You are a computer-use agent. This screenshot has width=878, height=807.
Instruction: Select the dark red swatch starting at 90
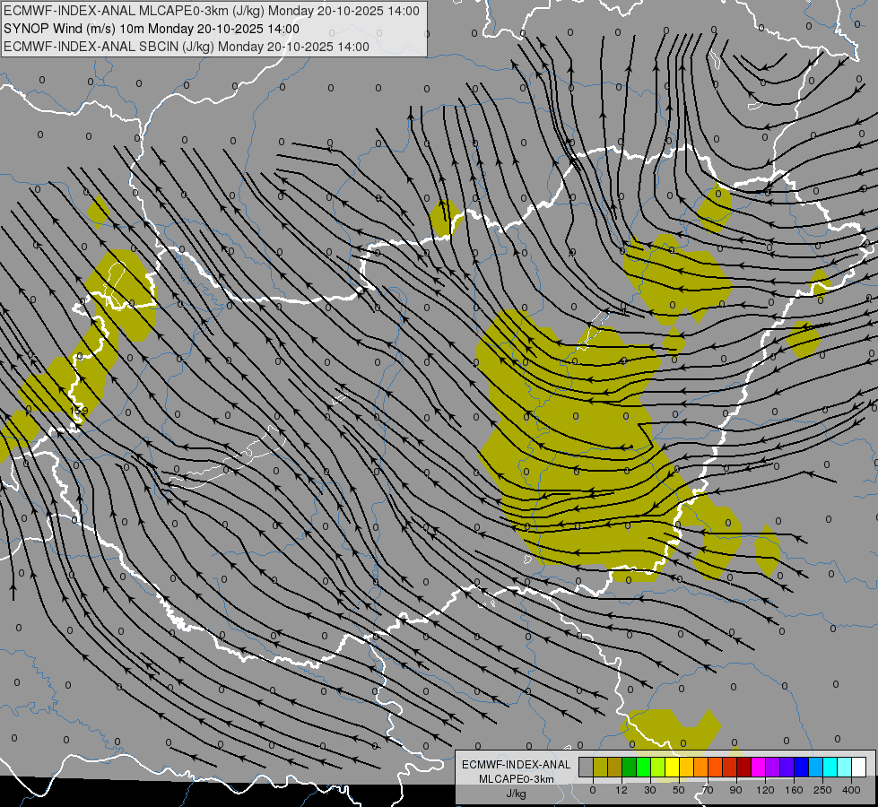tap(744, 767)
